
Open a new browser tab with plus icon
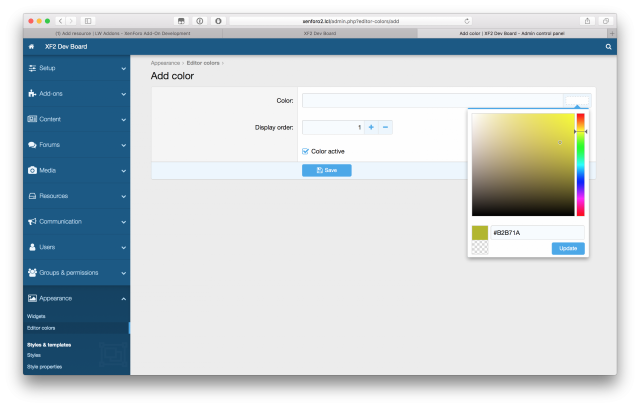(x=612, y=33)
